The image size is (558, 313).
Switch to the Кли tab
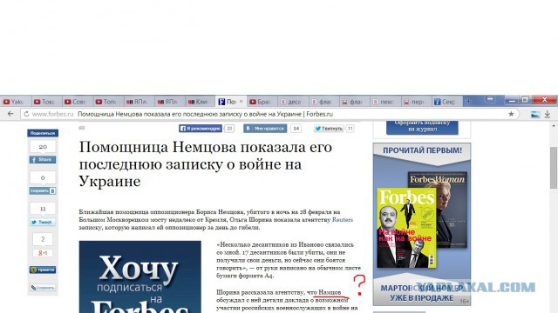point(200,102)
